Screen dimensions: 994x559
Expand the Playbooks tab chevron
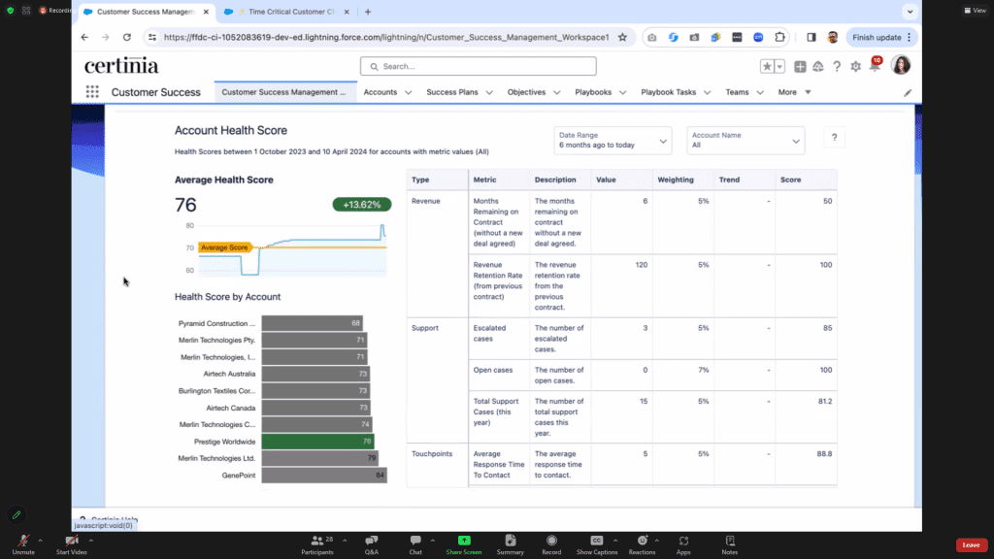(622, 92)
